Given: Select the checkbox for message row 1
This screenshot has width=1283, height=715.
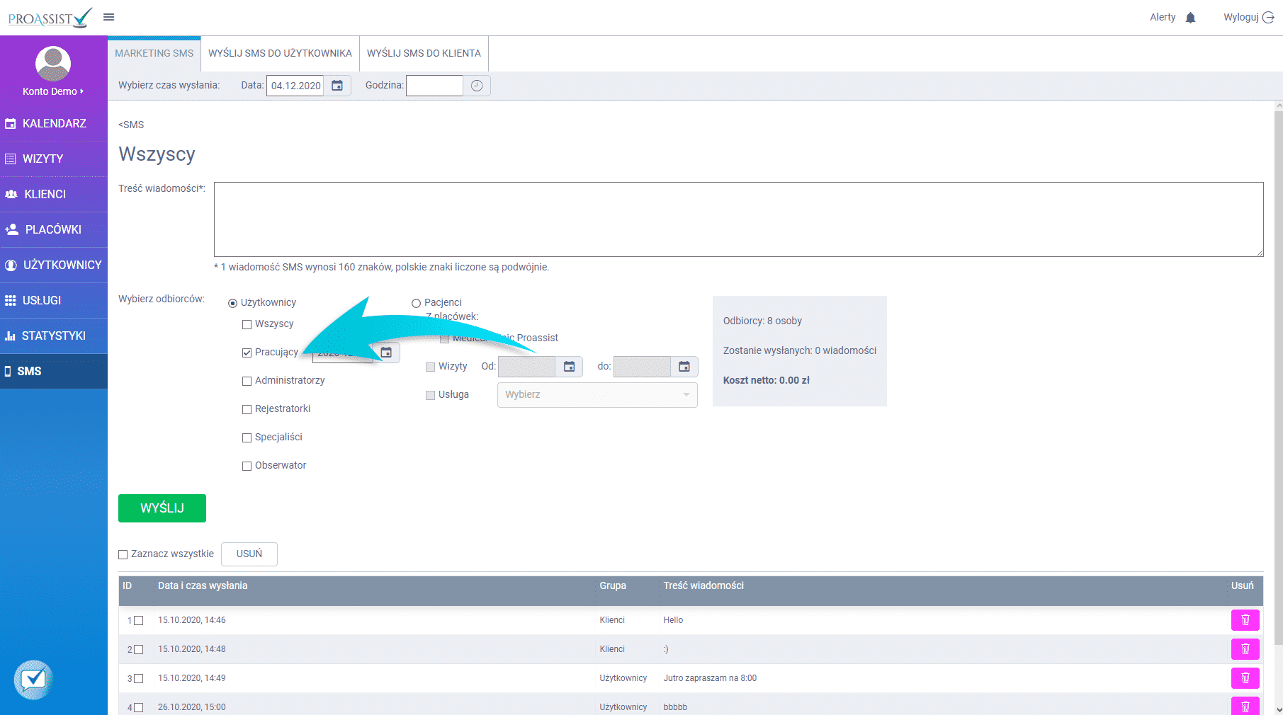Looking at the screenshot, I should tap(138, 620).
